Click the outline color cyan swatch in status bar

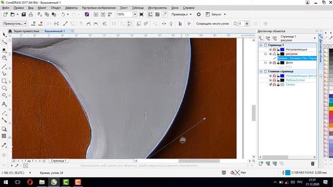[x=288, y=173]
